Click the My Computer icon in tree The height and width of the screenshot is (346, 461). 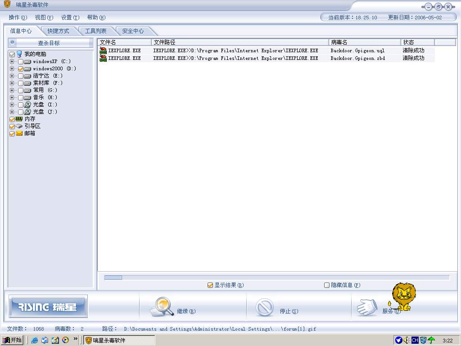click(19, 54)
